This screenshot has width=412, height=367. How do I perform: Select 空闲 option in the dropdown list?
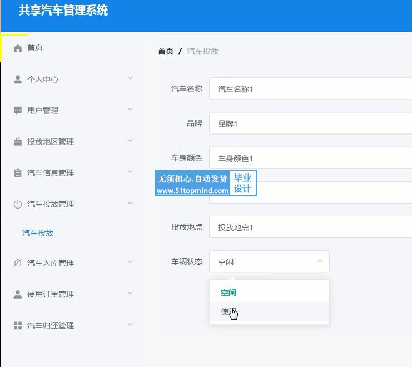[229, 292]
